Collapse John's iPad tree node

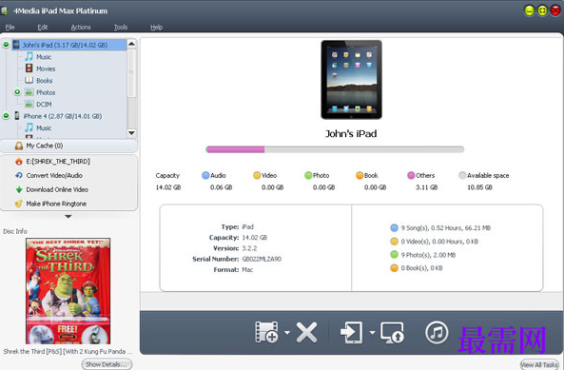point(6,45)
